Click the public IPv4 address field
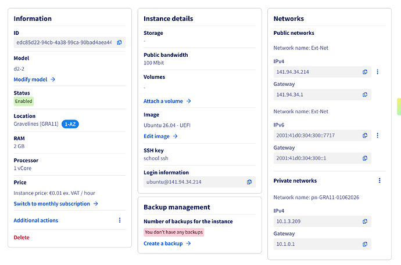The image size is (401, 265). click(x=322, y=72)
